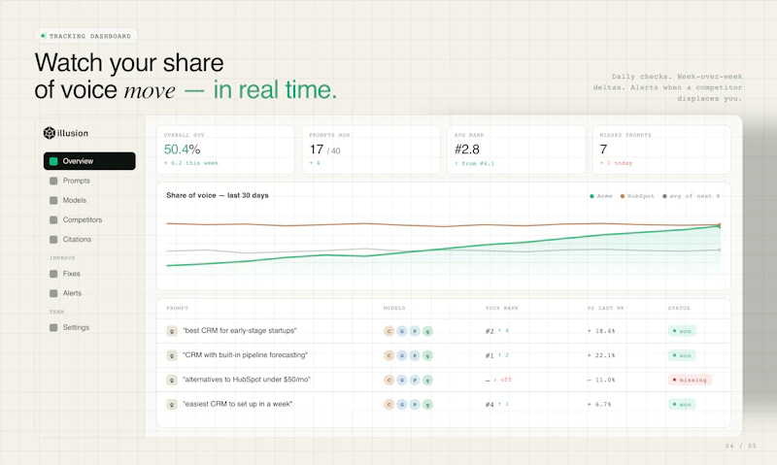Screen dimensions: 777x465
Task: Click the #4 rank value
Action: 490,405
